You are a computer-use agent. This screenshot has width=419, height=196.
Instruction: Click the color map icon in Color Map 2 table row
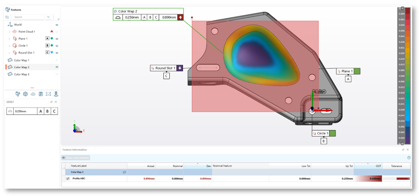point(124,172)
